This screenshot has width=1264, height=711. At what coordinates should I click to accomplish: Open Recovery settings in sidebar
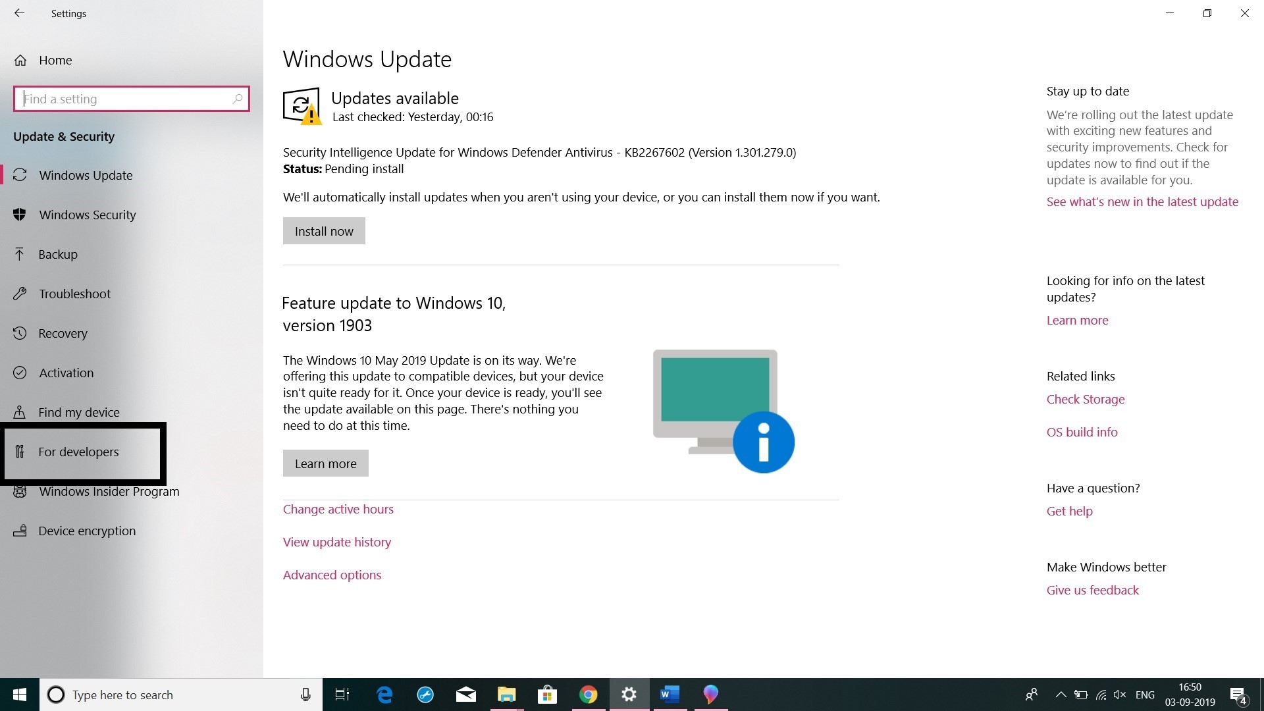pyautogui.click(x=63, y=332)
